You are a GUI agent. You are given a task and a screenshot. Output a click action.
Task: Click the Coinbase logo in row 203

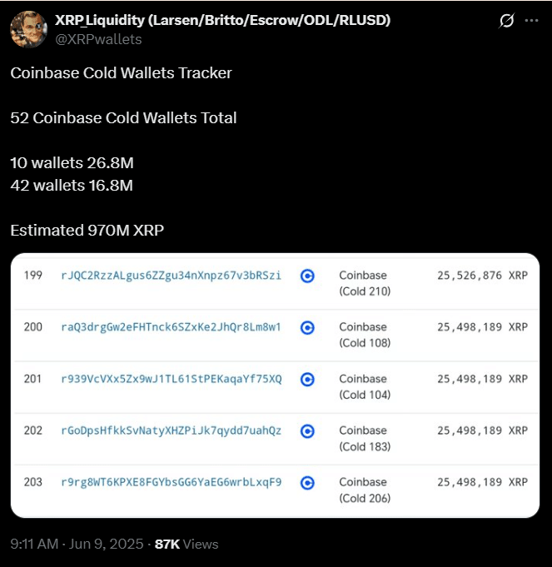[x=307, y=482]
